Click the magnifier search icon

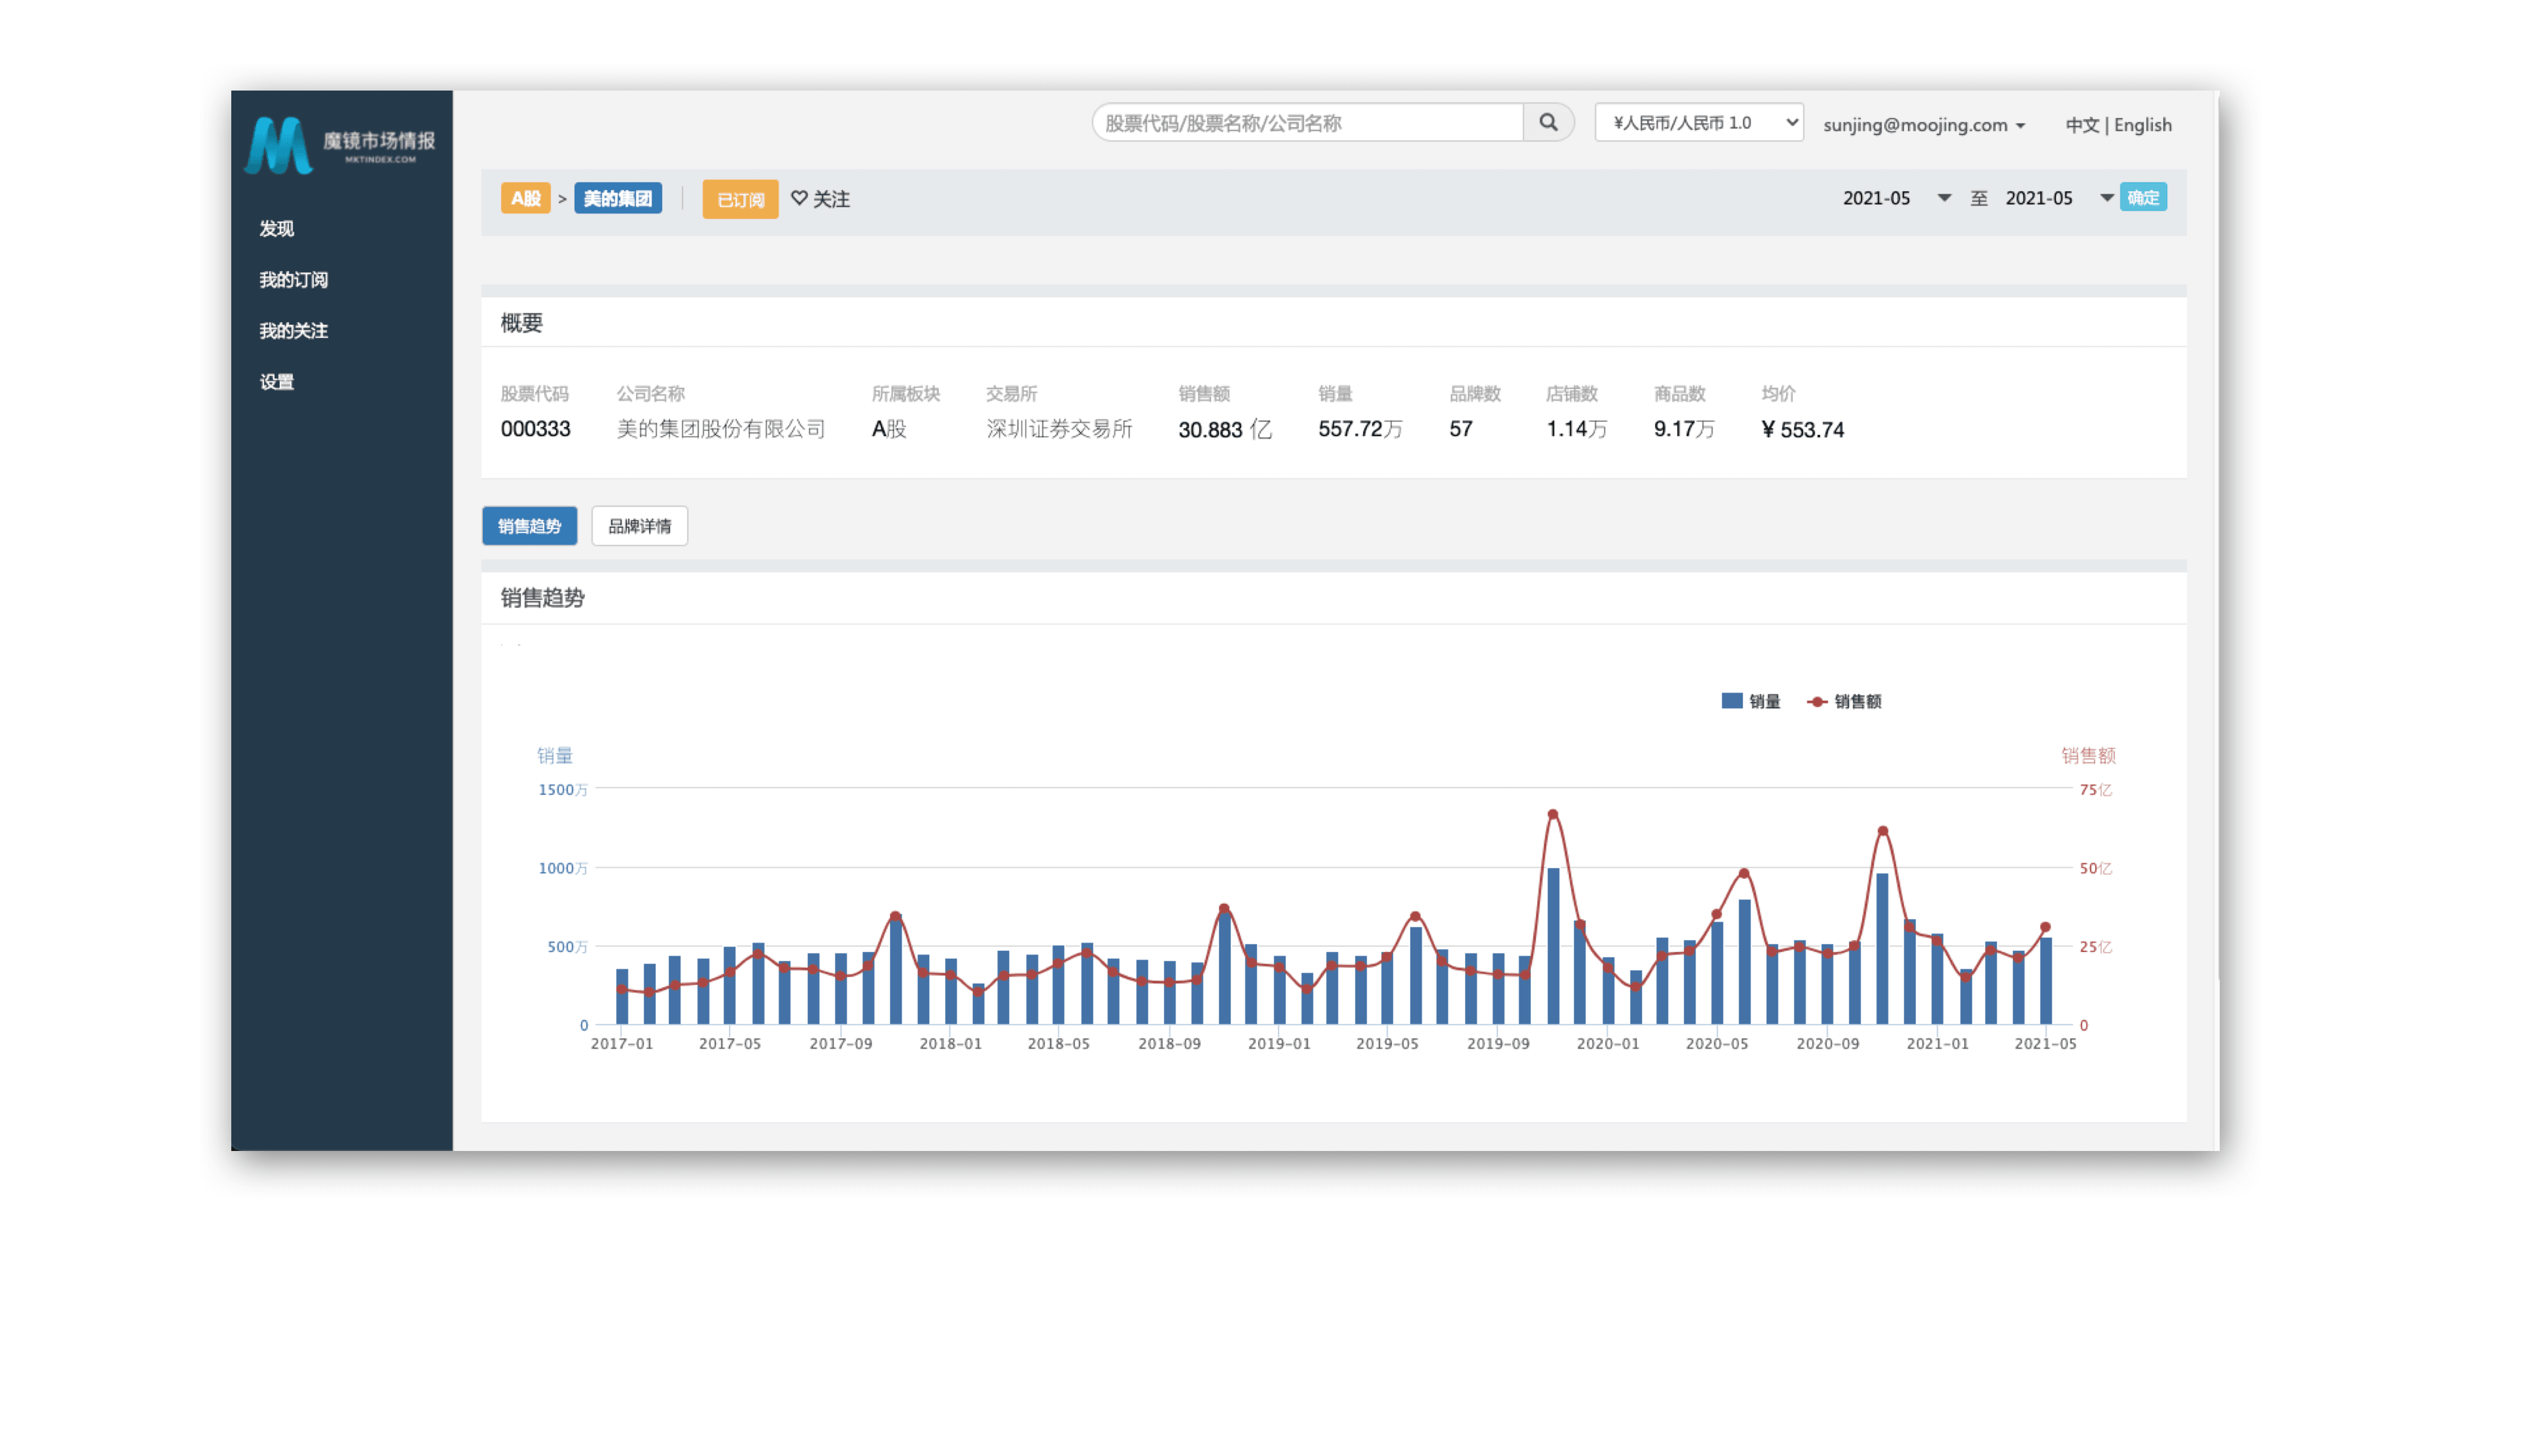coord(1547,122)
